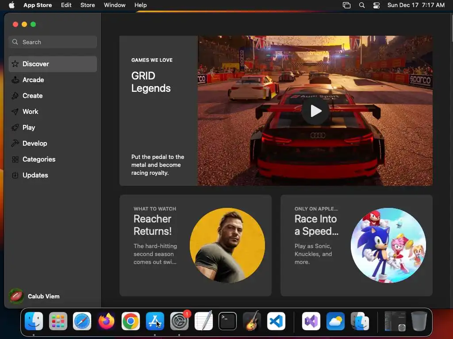Open the Window menu
453x339 pixels.
point(115,5)
